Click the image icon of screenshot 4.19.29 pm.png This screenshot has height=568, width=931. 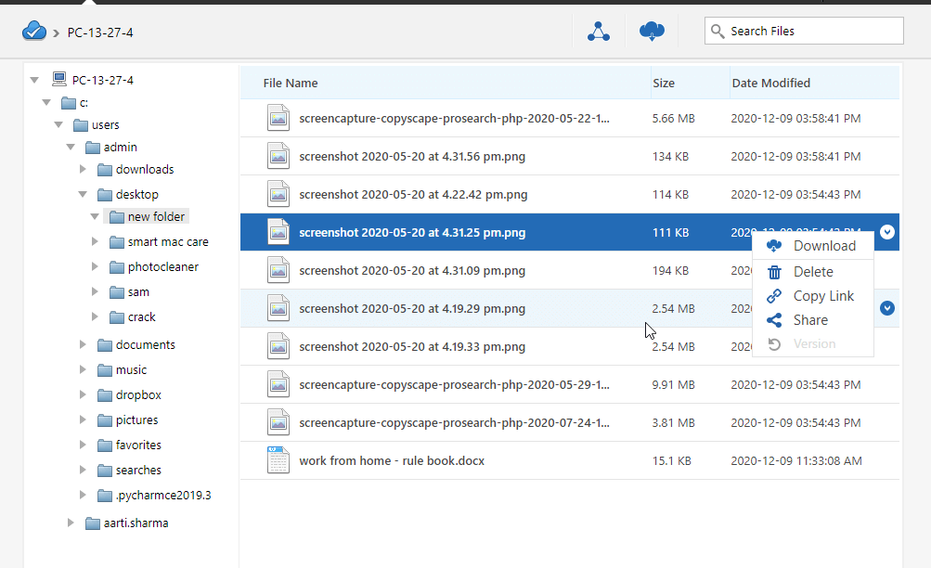278,308
